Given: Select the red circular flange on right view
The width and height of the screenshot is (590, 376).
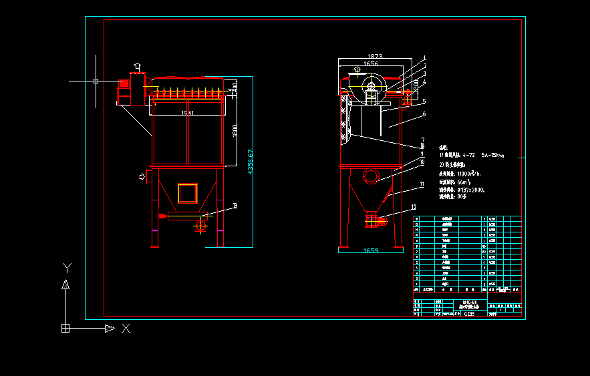Looking at the screenshot, I should click(x=371, y=176).
